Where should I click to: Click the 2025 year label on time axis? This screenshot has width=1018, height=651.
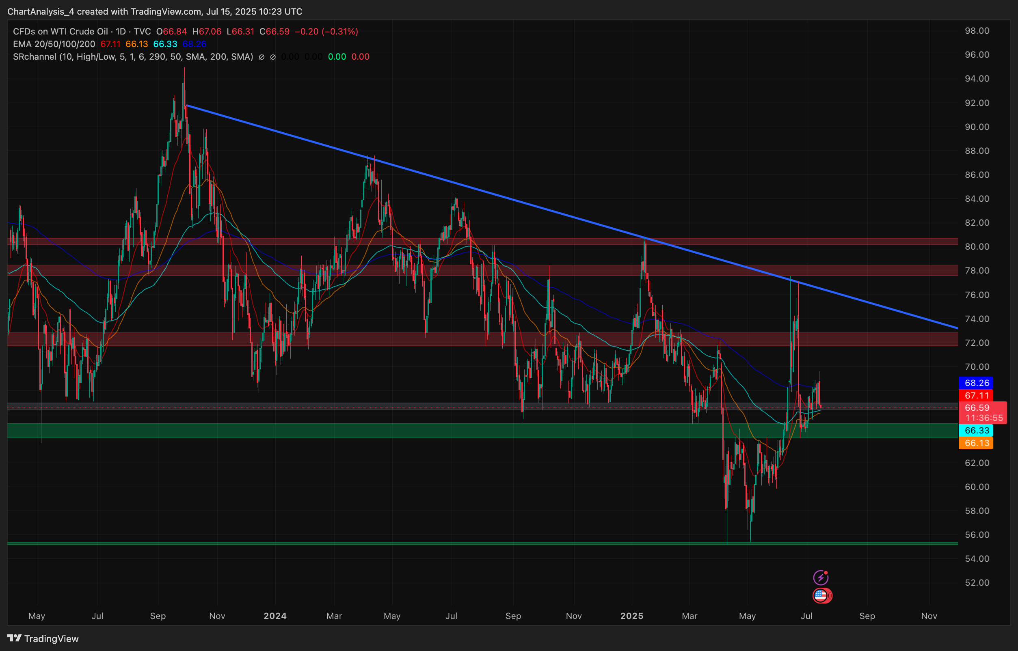coord(632,616)
